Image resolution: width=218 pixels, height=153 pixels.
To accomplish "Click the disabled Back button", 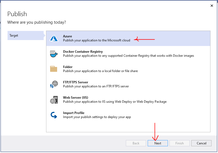I will (x=136, y=143).
